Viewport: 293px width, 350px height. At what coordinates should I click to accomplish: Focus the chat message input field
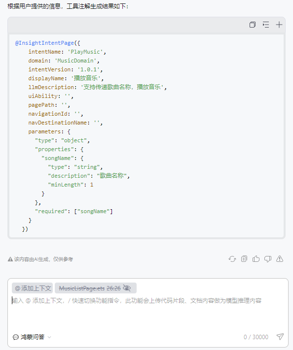pos(147,313)
